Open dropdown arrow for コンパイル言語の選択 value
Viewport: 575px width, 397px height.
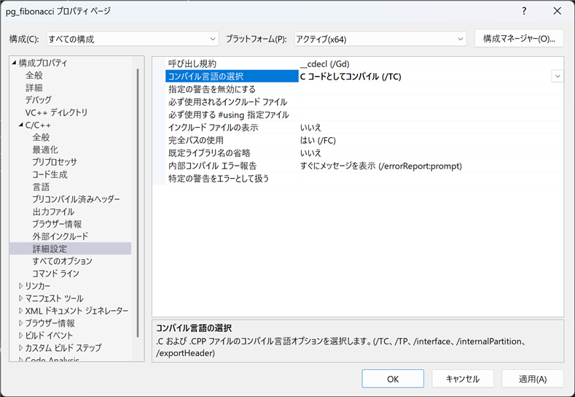pyautogui.click(x=558, y=77)
